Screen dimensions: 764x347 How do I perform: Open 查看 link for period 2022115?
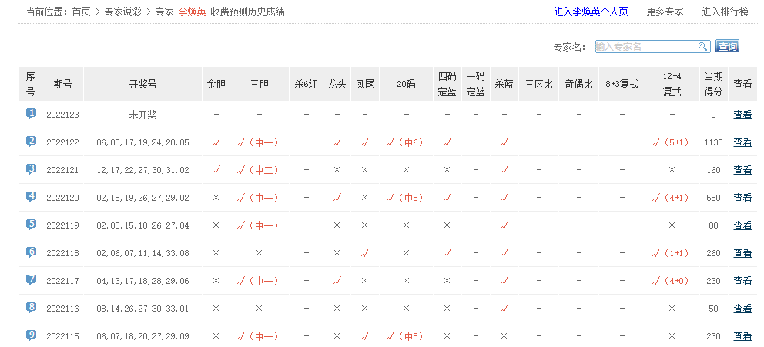742,336
